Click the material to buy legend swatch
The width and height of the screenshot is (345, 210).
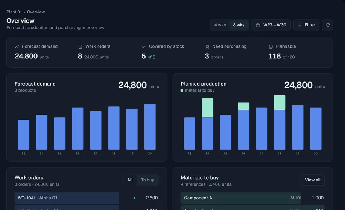tap(182, 90)
